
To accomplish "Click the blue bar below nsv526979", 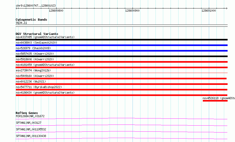I will pos(121,51).
